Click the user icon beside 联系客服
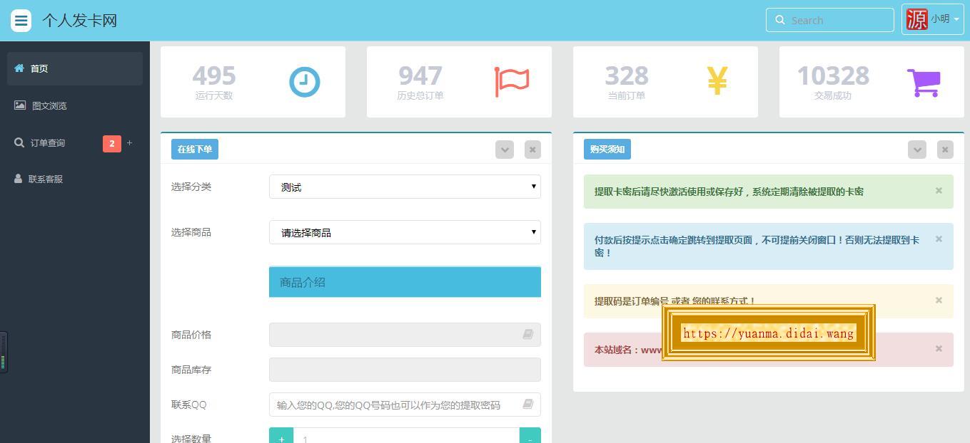The width and height of the screenshot is (970, 443). (18, 179)
